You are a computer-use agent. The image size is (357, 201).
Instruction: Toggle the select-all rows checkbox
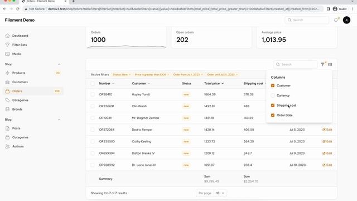[93, 84]
